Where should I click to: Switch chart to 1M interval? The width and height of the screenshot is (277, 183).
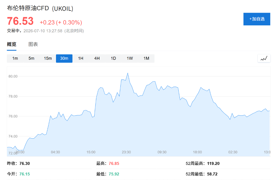point(146,58)
